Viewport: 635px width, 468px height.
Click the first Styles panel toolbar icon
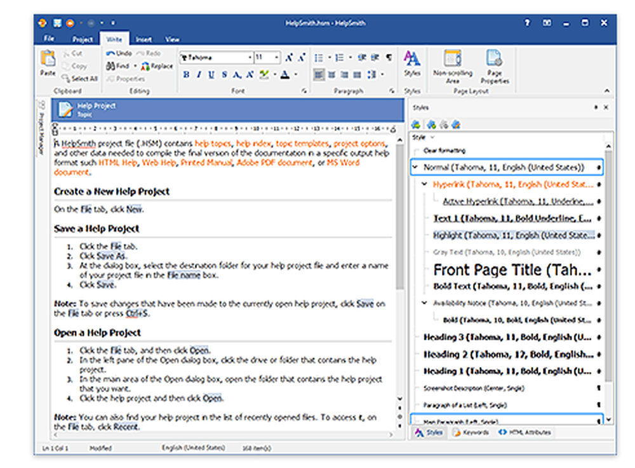[415, 124]
